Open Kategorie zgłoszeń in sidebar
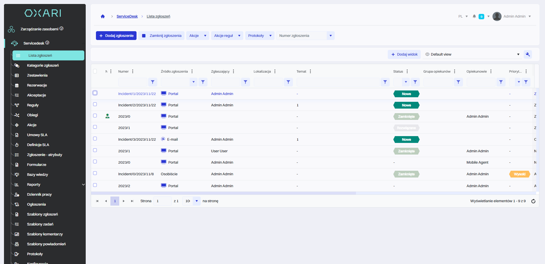The width and height of the screenshot is (545, 264). click(x=43, y=66)
